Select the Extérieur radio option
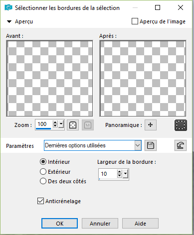 click(43, 171)
